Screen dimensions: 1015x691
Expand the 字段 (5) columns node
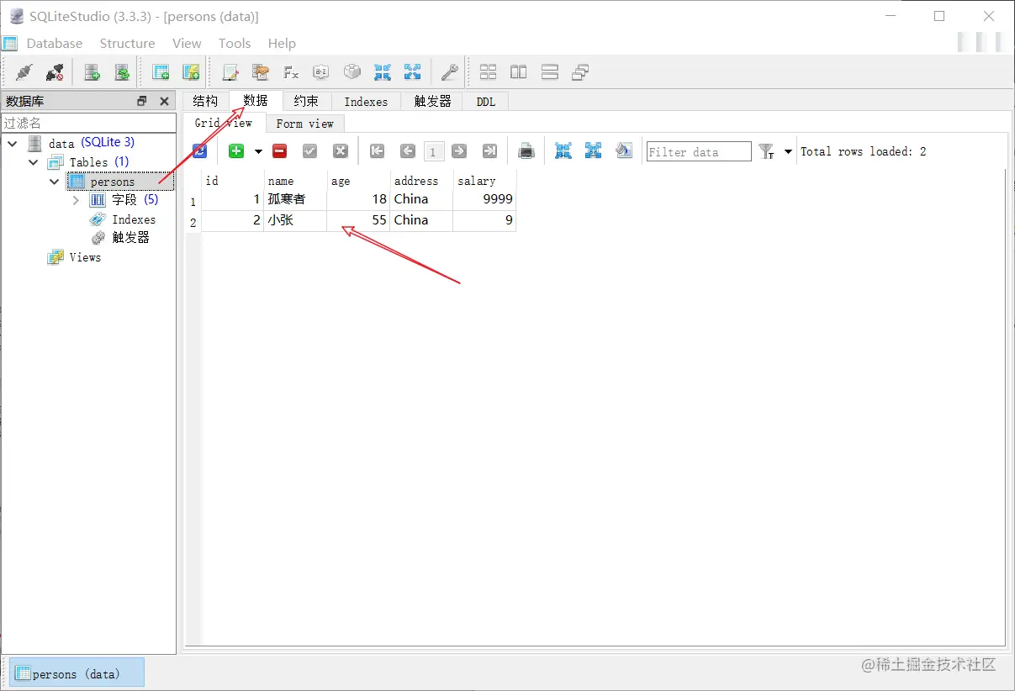(76, 200)
